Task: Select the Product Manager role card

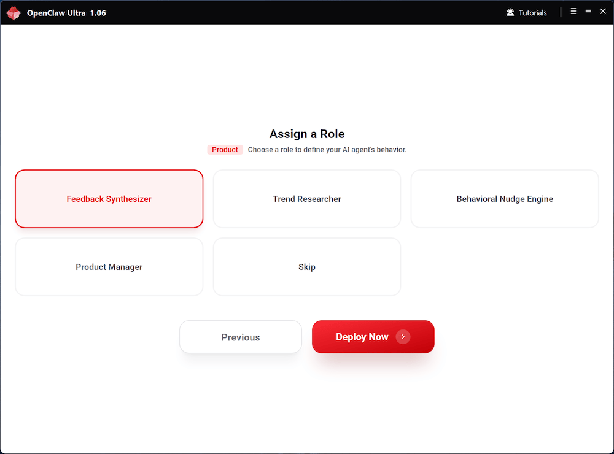Action: pyautogui.click(x=109, y=267)
